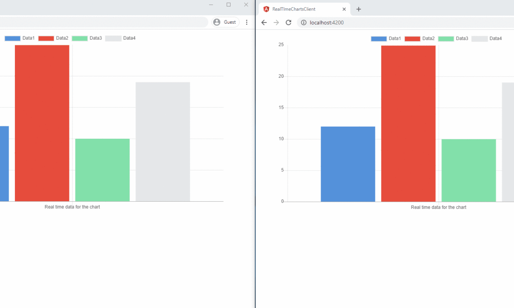Image resolution: width=514 pixels, height=308 pixels.
Task: Hide Data2 dataset via right chart legend label
Action: (428, 38)
